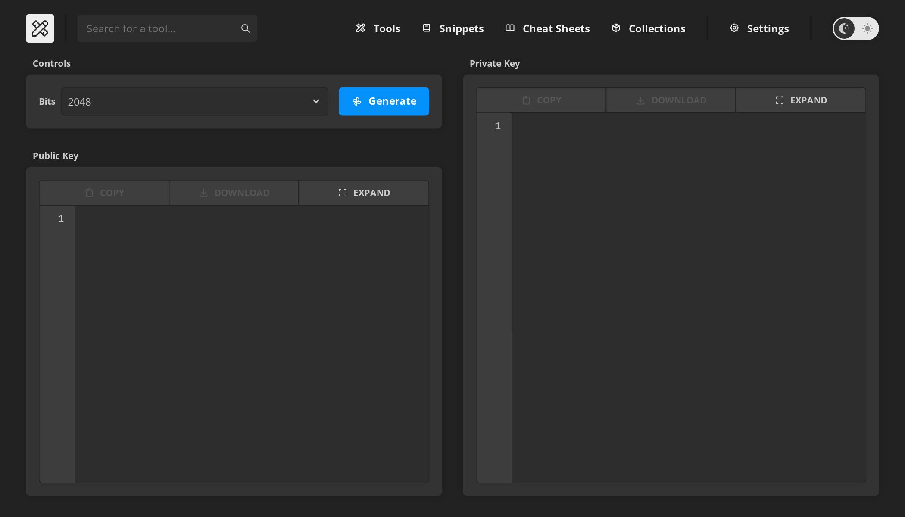
Task: Click the search magnifier icon
Action: coord(245,28)
